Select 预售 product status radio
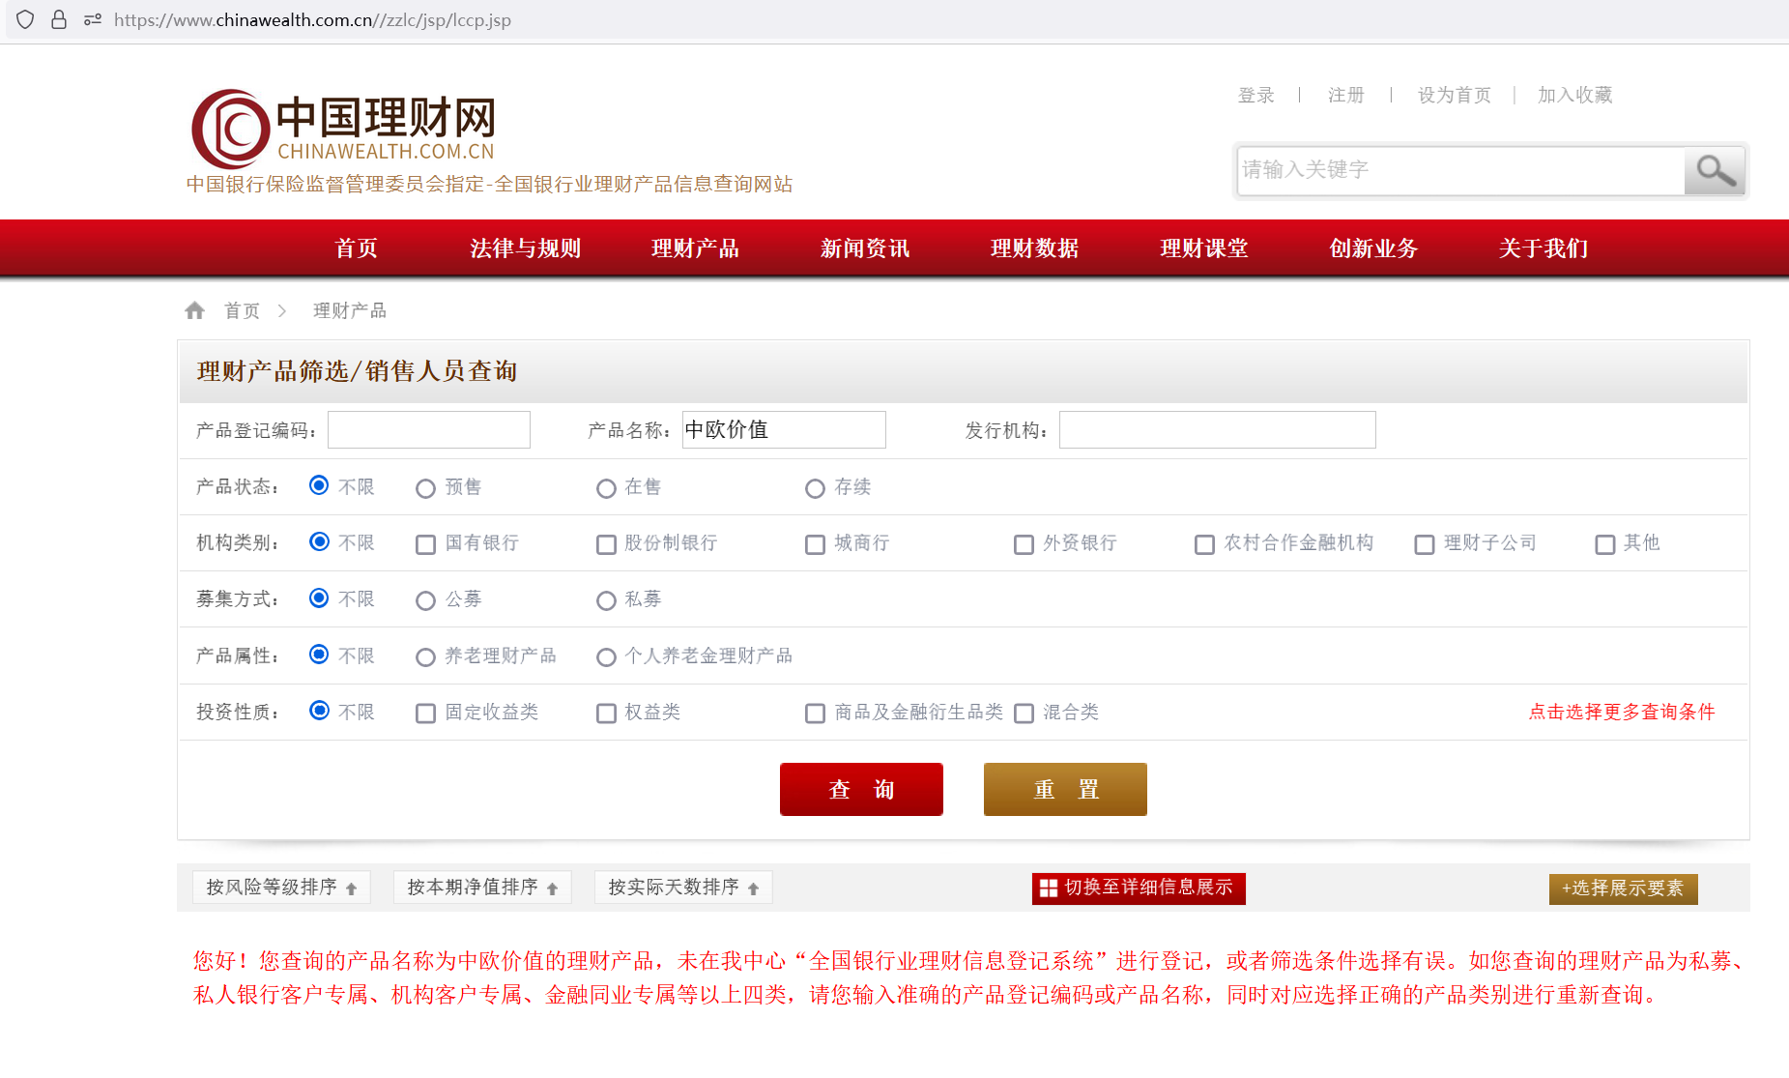The width and height of the screenshot is (1789, 1078). (425, 488)
